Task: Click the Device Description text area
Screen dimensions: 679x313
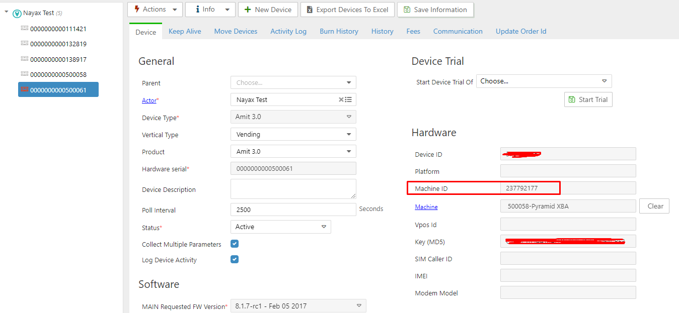Action: (293, 189)
